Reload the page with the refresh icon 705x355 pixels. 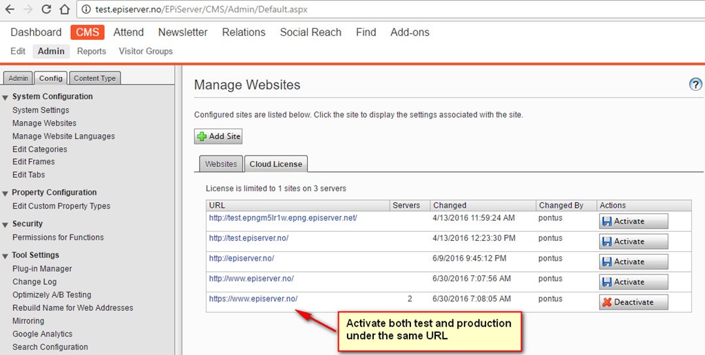point(46,10)
